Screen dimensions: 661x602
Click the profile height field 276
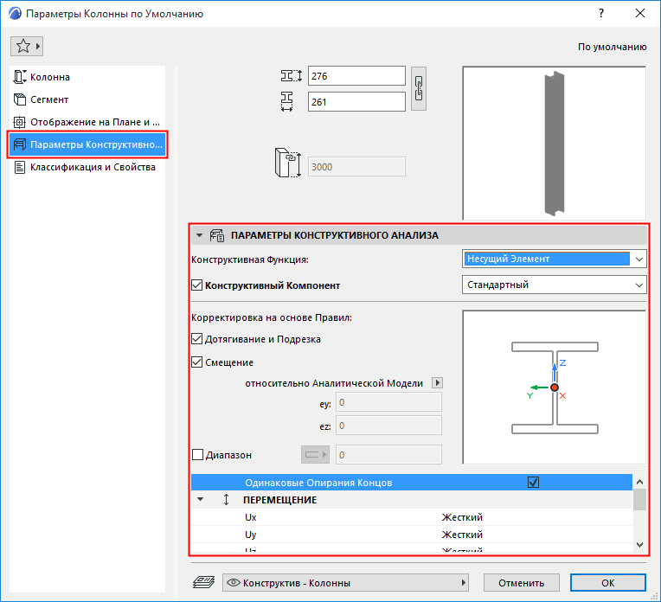coord(356,76)
